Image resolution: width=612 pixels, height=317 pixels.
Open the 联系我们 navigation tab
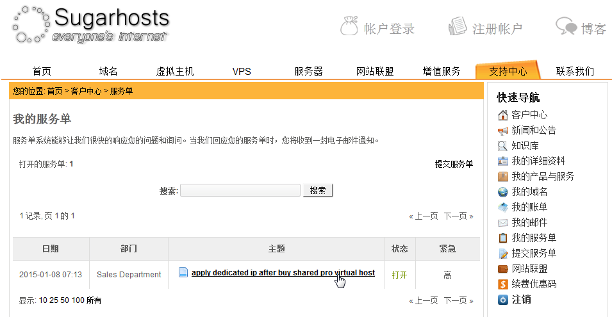click(575, 71)
